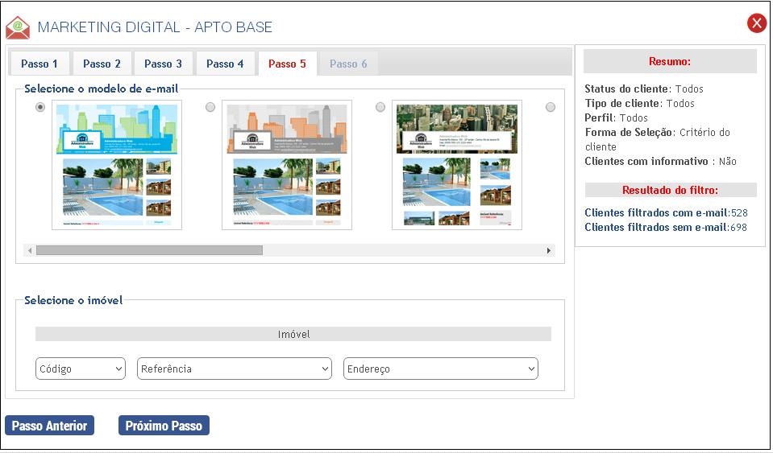Select the fourth partially visible template radio

coord(551,108)
